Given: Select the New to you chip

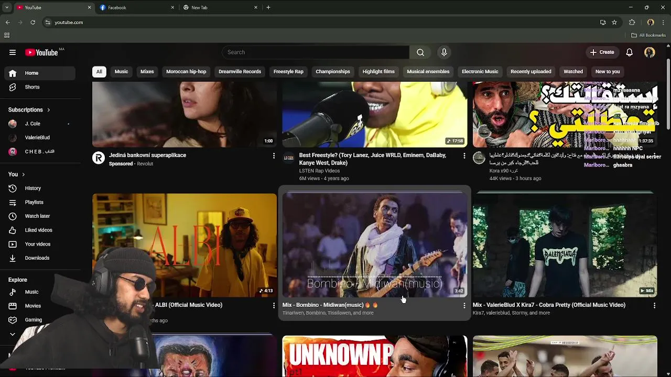Looking at the screenshot, I should coord(608,72).
